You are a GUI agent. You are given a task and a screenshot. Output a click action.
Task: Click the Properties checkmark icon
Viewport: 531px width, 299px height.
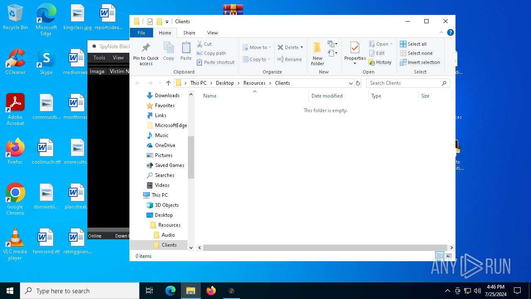coord(355,48)
